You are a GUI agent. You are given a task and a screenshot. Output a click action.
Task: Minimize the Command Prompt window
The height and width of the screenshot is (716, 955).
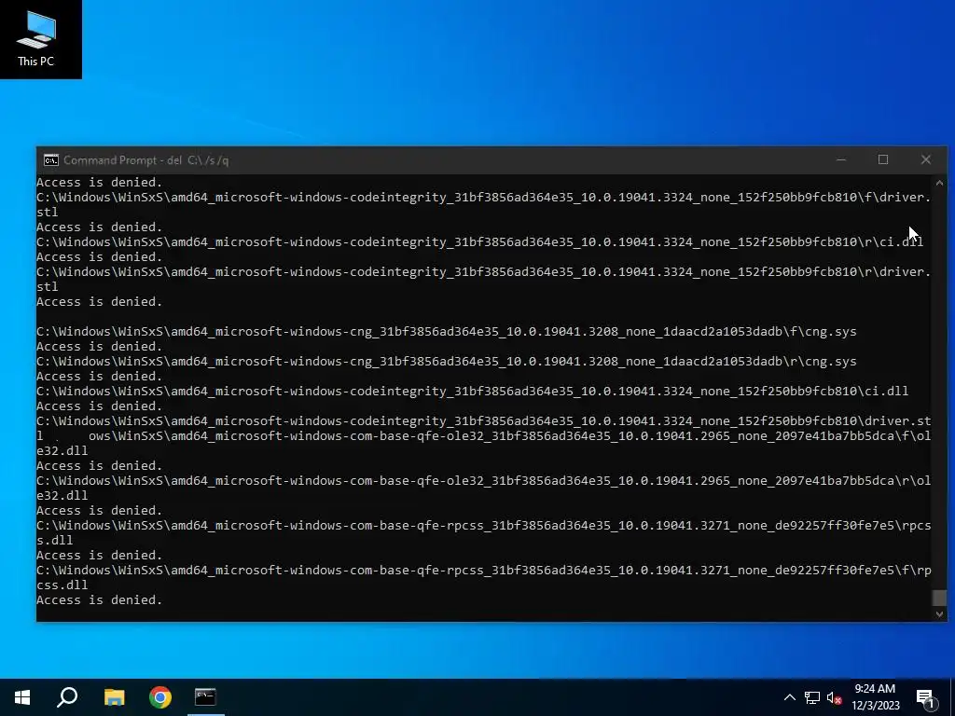[x=841, y=159]
